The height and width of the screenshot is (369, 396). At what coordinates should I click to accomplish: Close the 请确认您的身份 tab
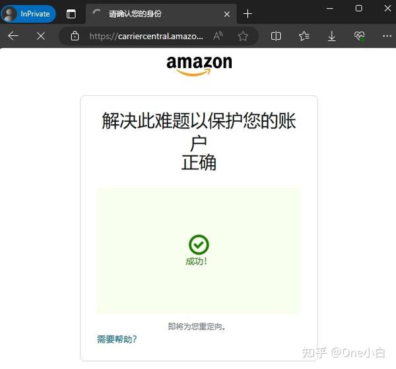[227, 14]
